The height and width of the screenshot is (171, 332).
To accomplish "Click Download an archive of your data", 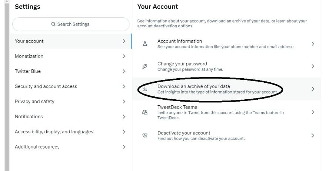I will [x=193, y=86].
